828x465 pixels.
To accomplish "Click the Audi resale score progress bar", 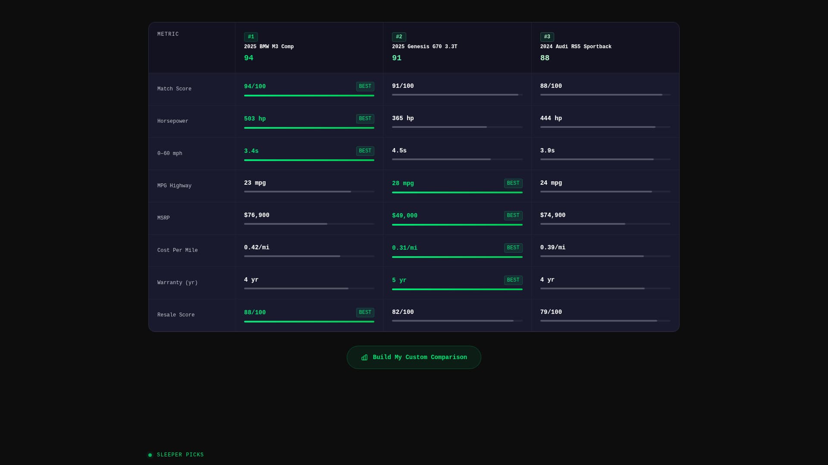I will coord(605,321).
